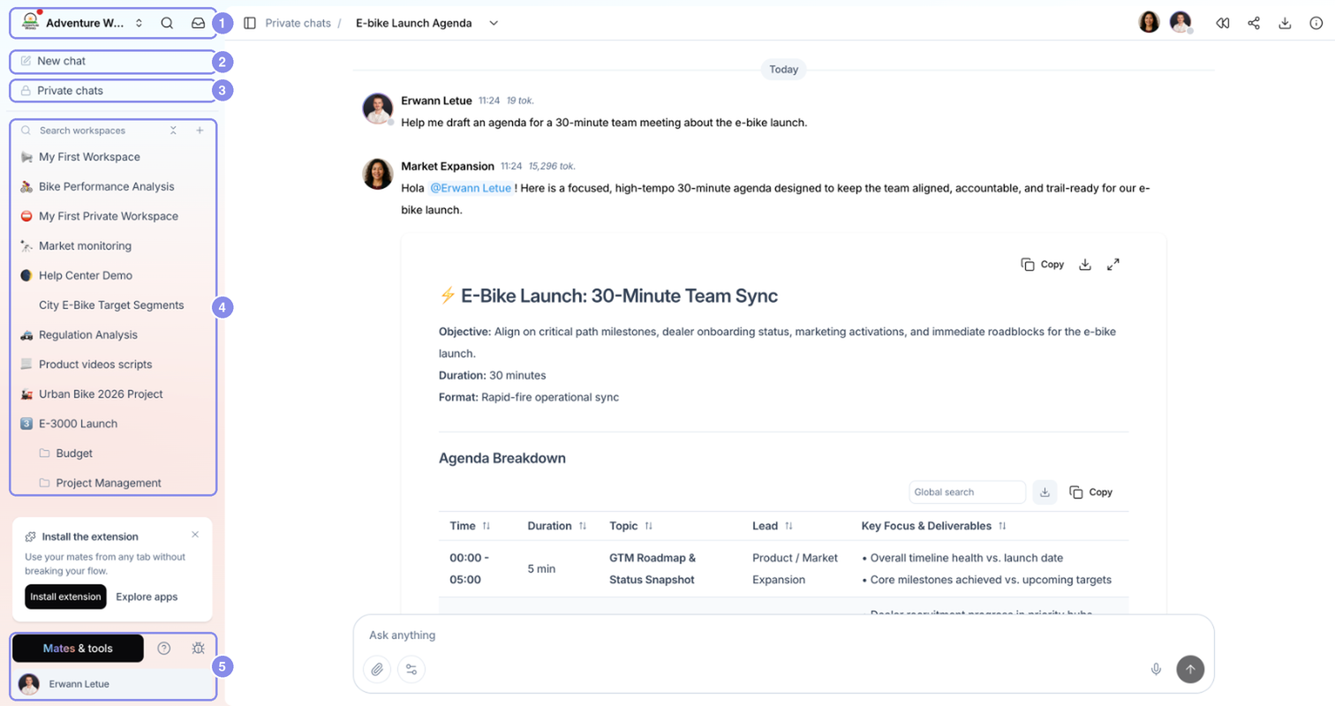Select City E-Bike Target Segments
This screenshot has height=706, width=1335.
(x=112, y=304)
